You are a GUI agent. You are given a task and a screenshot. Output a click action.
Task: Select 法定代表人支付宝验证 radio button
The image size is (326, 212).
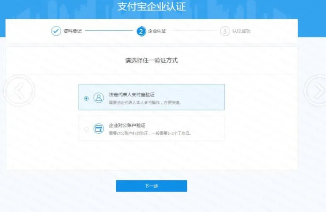pyautogui.click(x=86, y=98)
